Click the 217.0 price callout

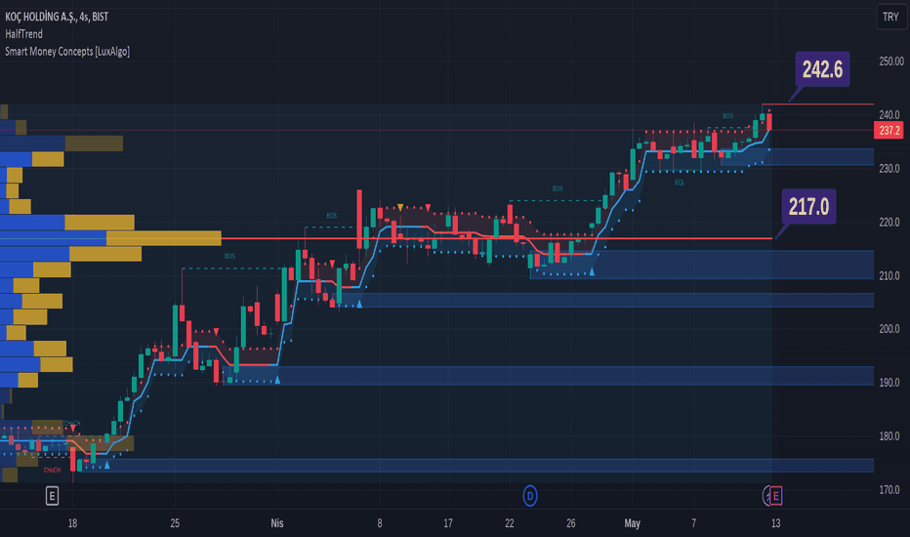[x=808, y=207]
